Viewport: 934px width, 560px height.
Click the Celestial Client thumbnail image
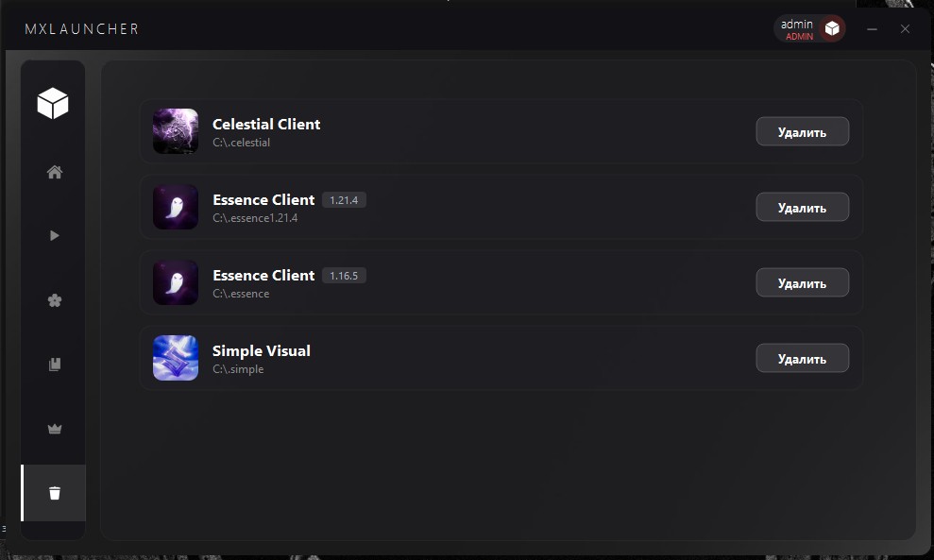click(x=176, y=131)
